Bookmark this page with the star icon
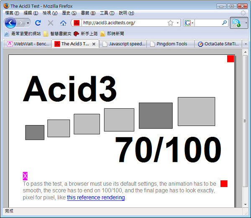The height and width of the screenshot is (218, 251). click(171, 23)
